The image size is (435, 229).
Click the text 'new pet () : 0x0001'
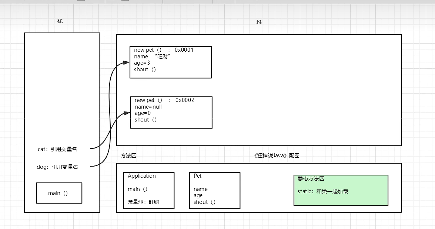click(x=164, y=50)
